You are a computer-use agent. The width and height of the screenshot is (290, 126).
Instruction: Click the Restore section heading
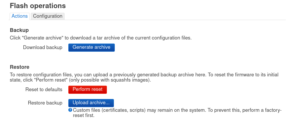[x=20, y=67]
